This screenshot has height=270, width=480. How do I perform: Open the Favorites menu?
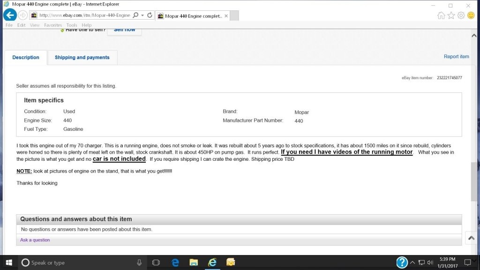(53, 25)
